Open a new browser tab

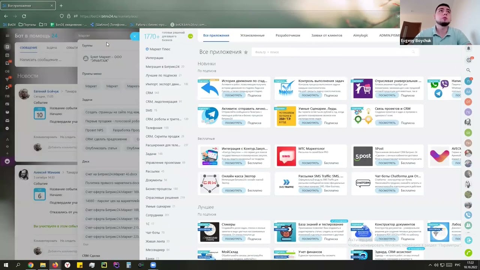pos(61,6)
